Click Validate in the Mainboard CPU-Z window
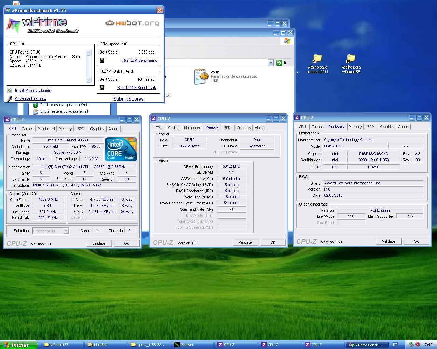The height and width of the screenshot is (349, 437). click(389, 241)
